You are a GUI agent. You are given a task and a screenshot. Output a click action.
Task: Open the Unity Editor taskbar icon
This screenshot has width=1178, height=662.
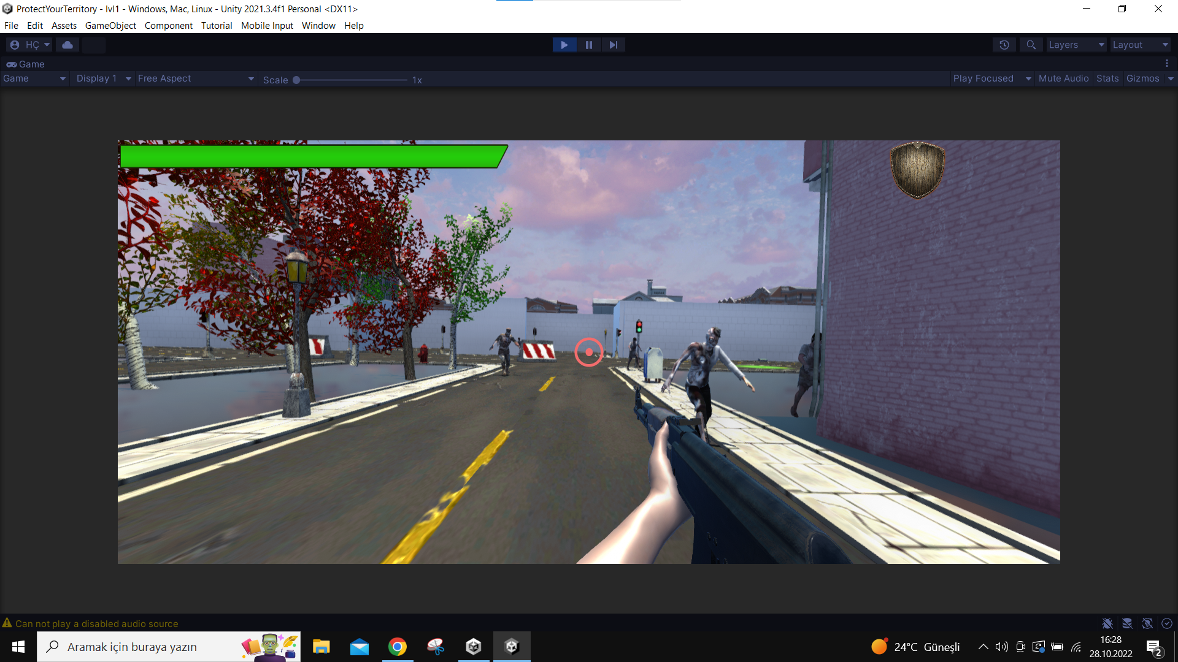[512, 647]
